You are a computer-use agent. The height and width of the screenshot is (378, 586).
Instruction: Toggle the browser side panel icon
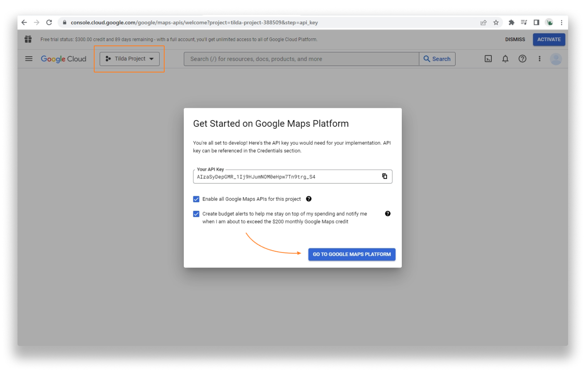(536, 23)
